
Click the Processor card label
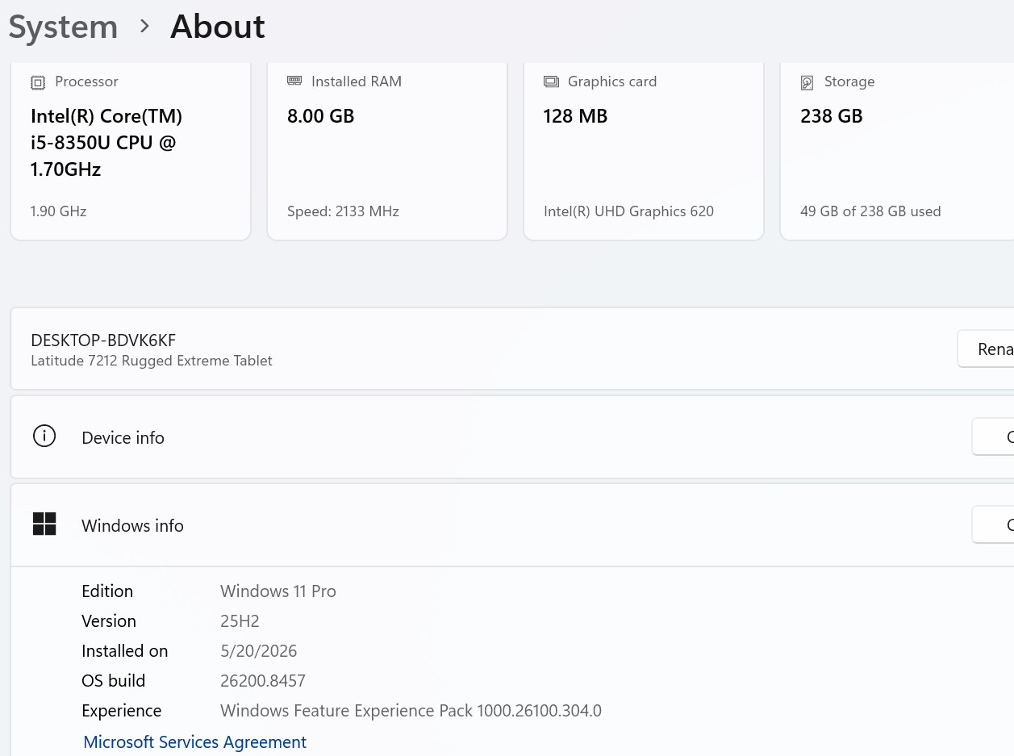86,81
